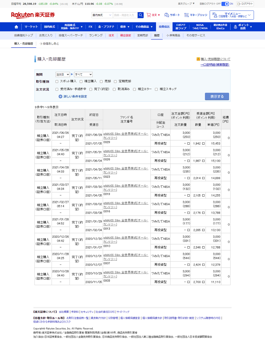
Task: Open 最良執行方針 footer link
Action: click(x=98, y=318)
